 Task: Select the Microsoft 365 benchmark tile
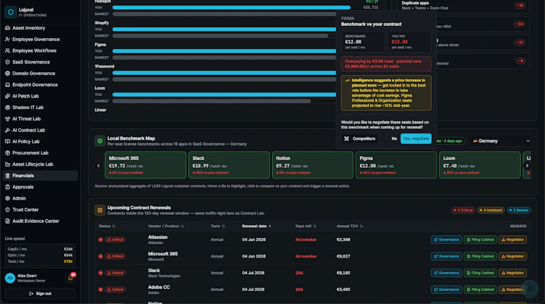pos(145,165)
